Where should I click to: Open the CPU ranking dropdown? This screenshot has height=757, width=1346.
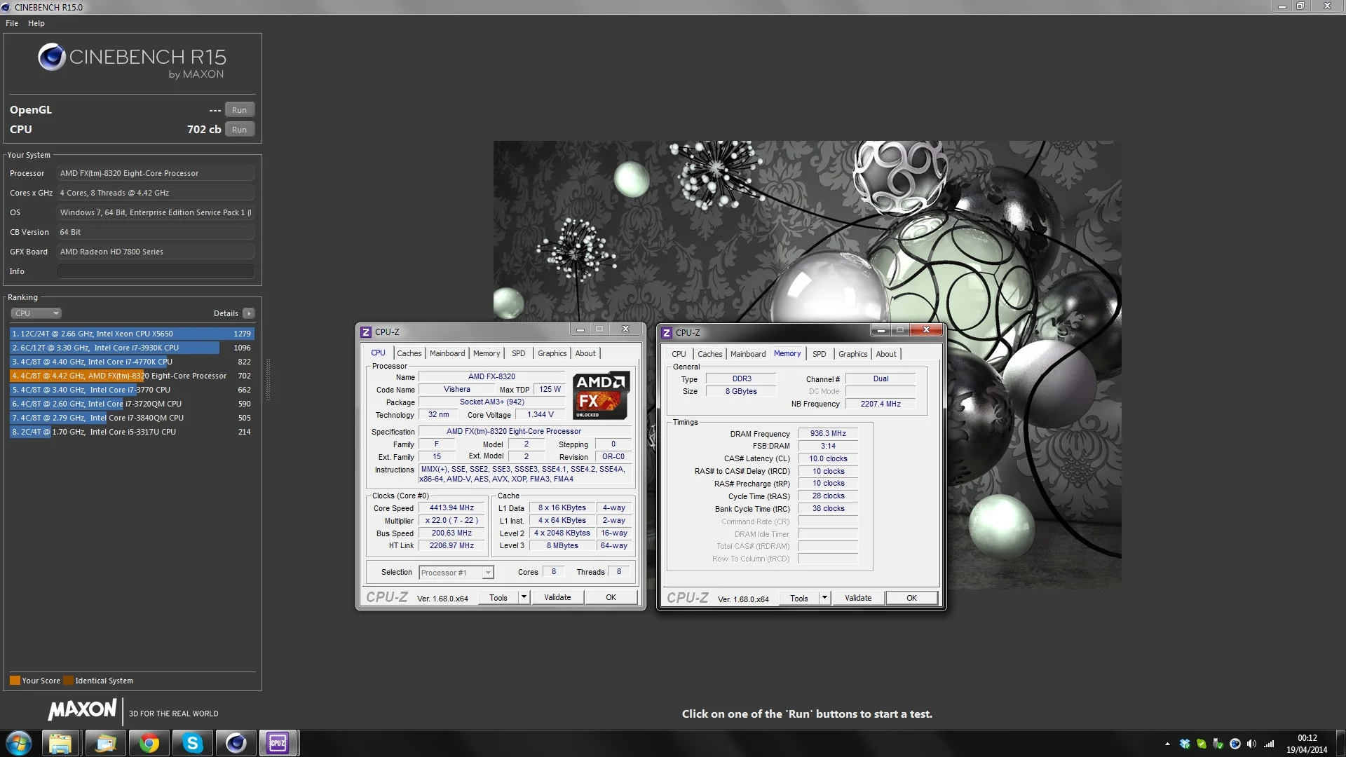(36, 313)
